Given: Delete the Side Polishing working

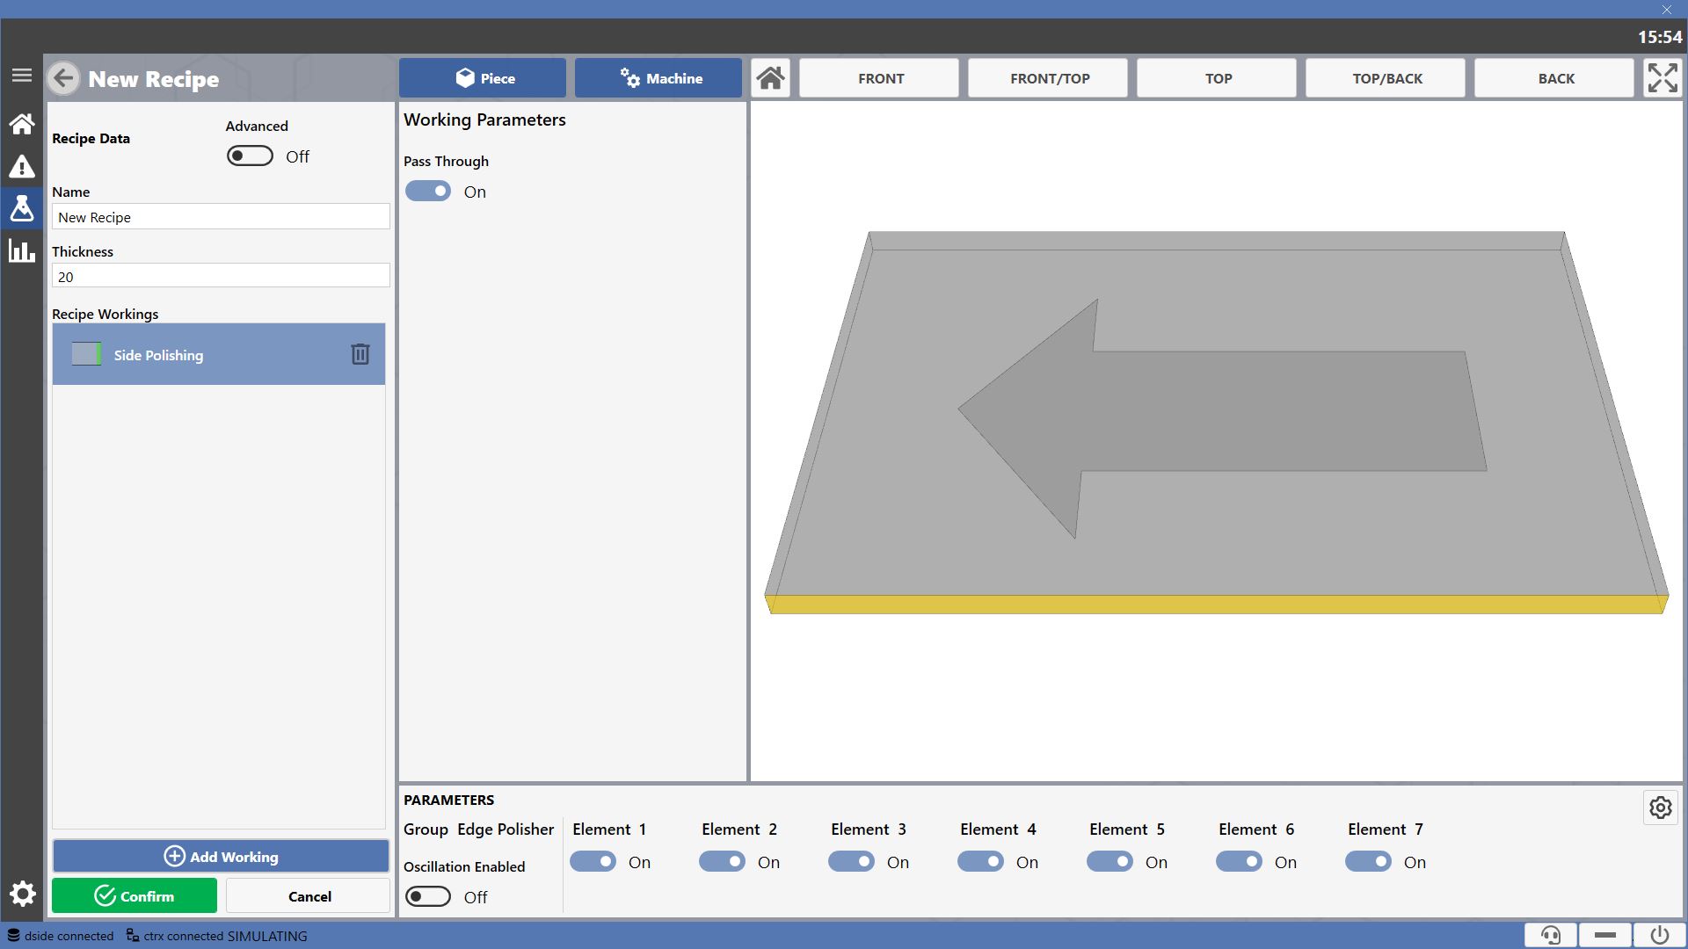Looking at the screenshot, I should [360, 354].
